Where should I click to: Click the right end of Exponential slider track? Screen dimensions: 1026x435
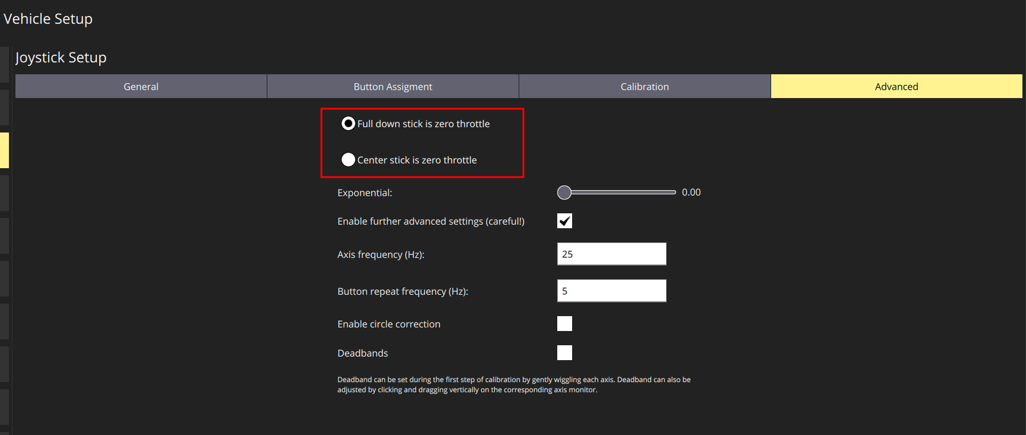click(x=673, y=193)
